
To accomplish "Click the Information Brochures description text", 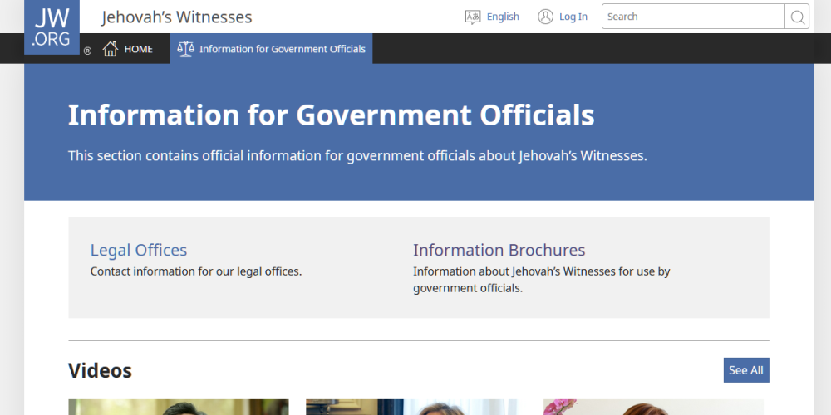I will coord(541,280).
